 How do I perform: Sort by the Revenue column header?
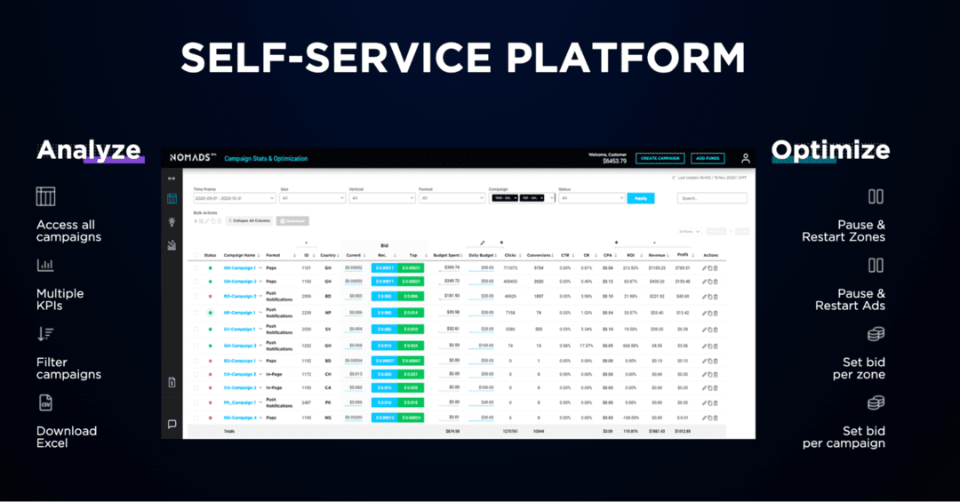coord(658,255)
